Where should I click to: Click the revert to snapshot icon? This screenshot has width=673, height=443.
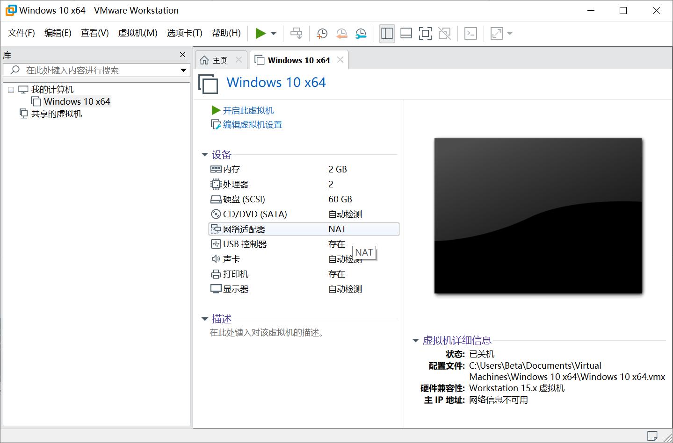click(341, 33)
